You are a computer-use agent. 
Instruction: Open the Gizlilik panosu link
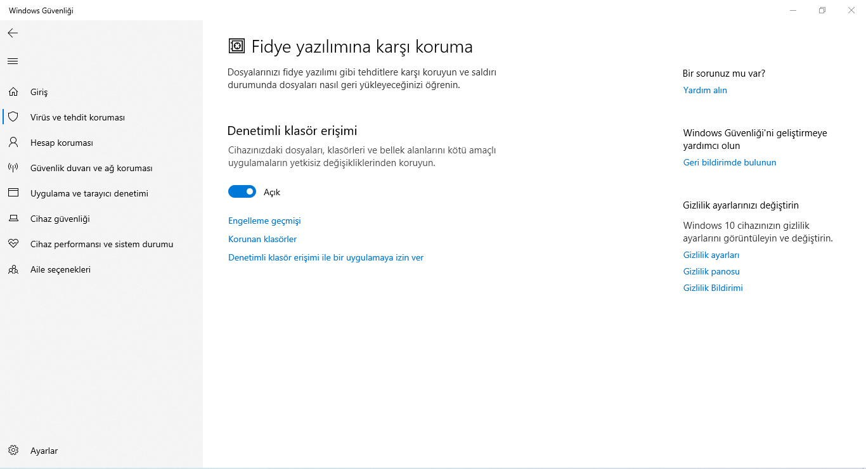711,271
